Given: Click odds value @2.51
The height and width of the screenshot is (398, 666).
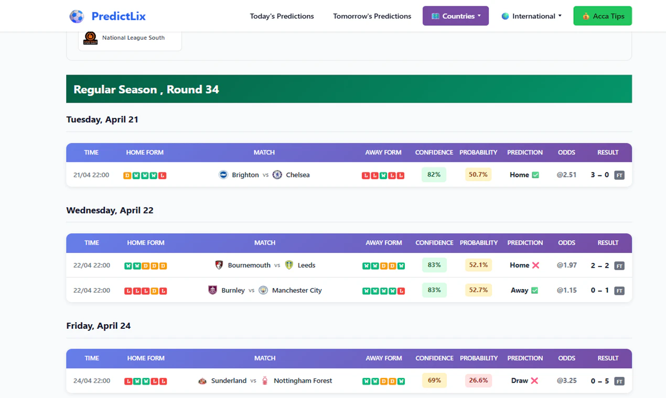Looking at the screenshot, I should pos(566,175).
